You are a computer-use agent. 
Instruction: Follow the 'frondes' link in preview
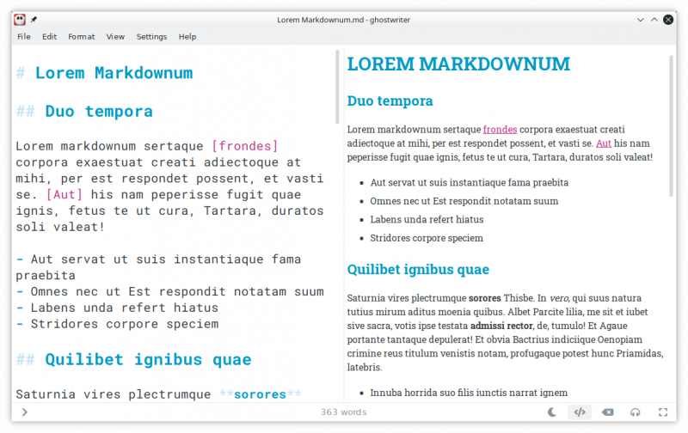(500, 129)
